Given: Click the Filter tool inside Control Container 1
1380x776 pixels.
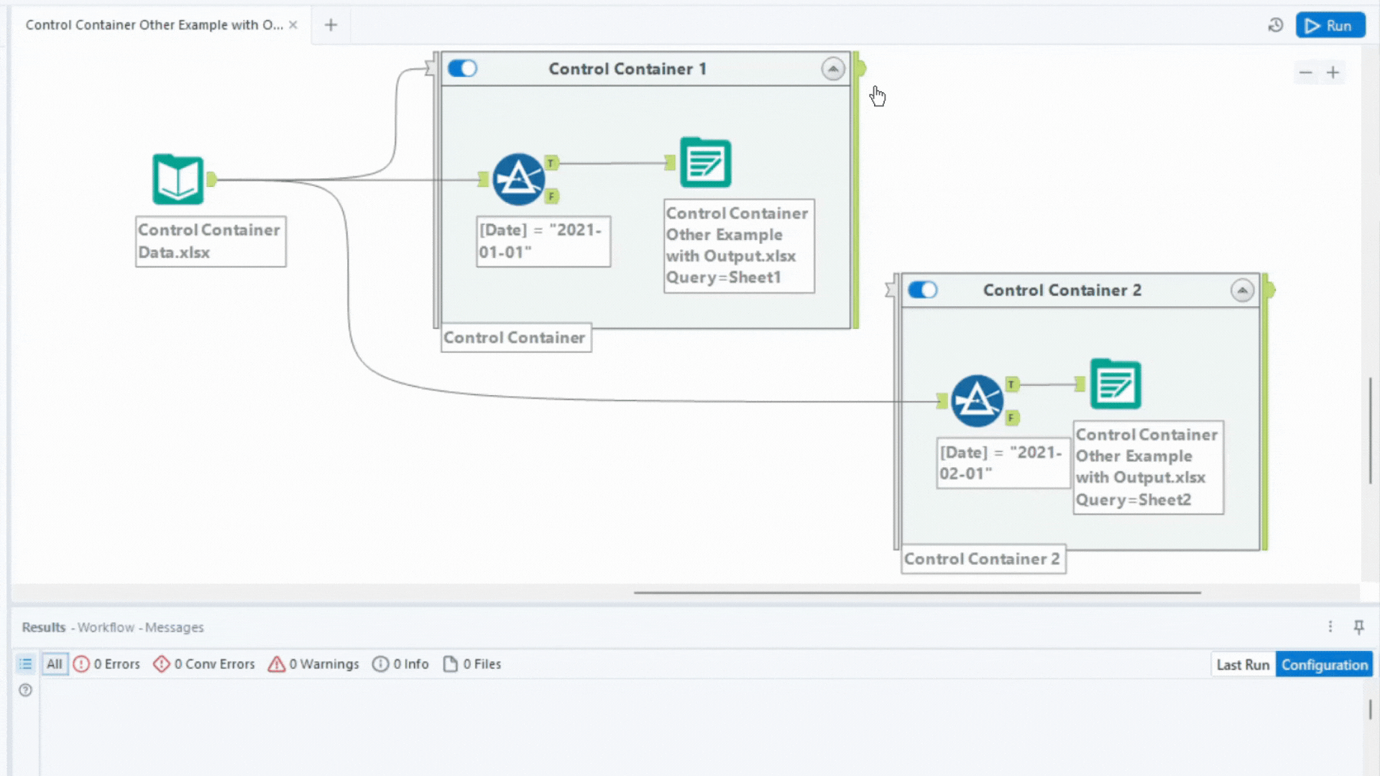Looking at the screenshot, I should [x=519, y=179].
